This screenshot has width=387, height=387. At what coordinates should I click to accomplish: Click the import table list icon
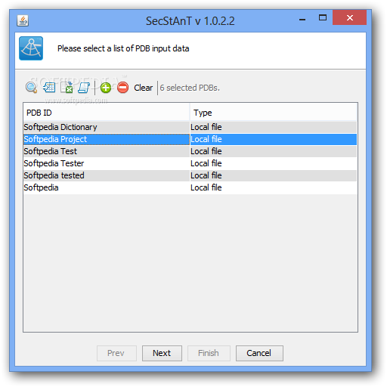click(49, 88)
